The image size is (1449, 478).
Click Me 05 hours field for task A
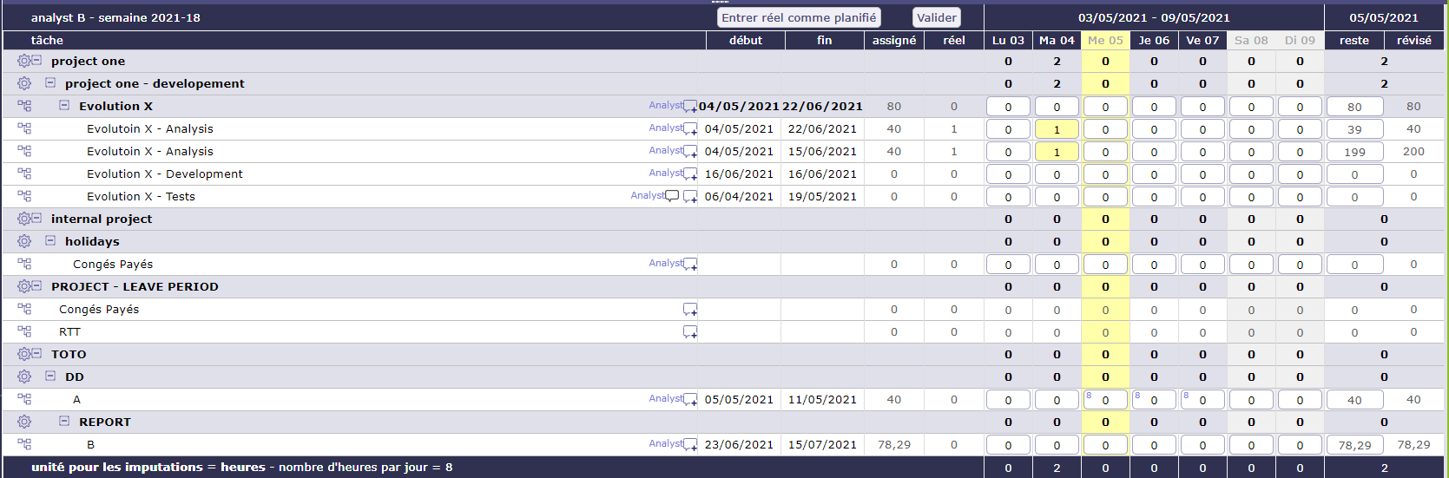[1106, 400]
